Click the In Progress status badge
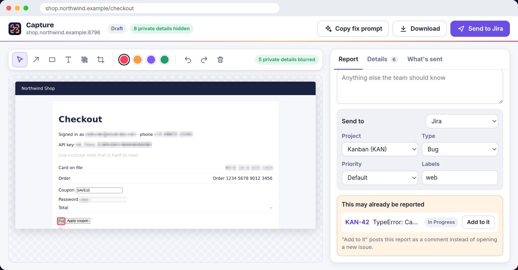This screenshot has height=270, width=518. pyautogui.click(x=441, y=222)
